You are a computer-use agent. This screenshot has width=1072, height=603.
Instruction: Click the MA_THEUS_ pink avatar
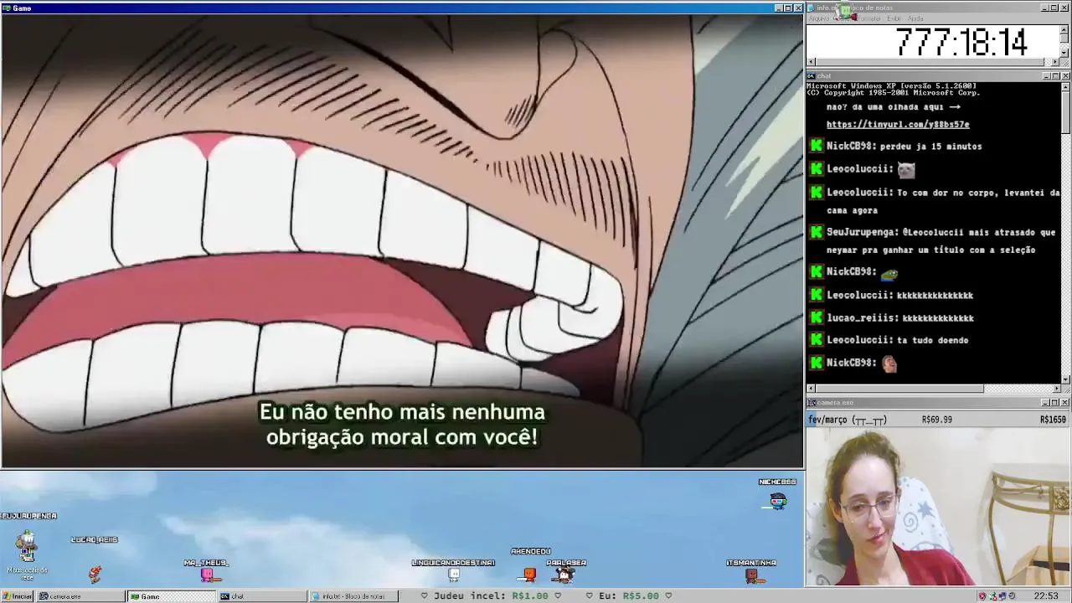click(207, 575)
